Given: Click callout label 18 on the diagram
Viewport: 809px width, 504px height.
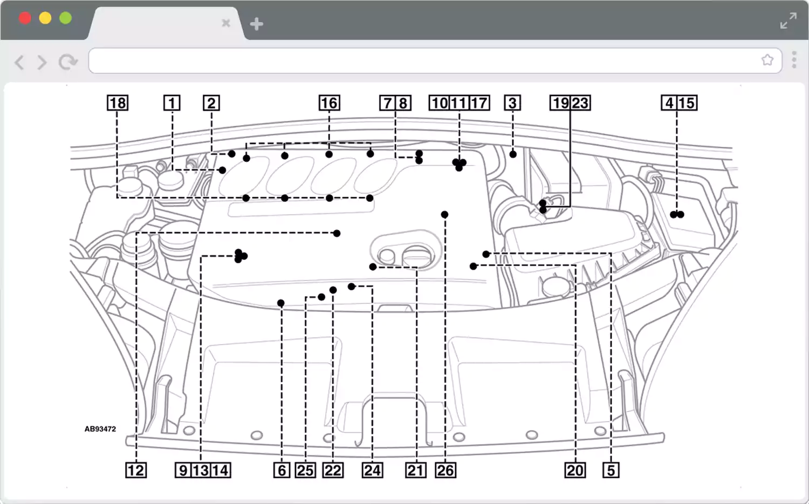Looking at the screenshot, I should [x=118, y=103].
